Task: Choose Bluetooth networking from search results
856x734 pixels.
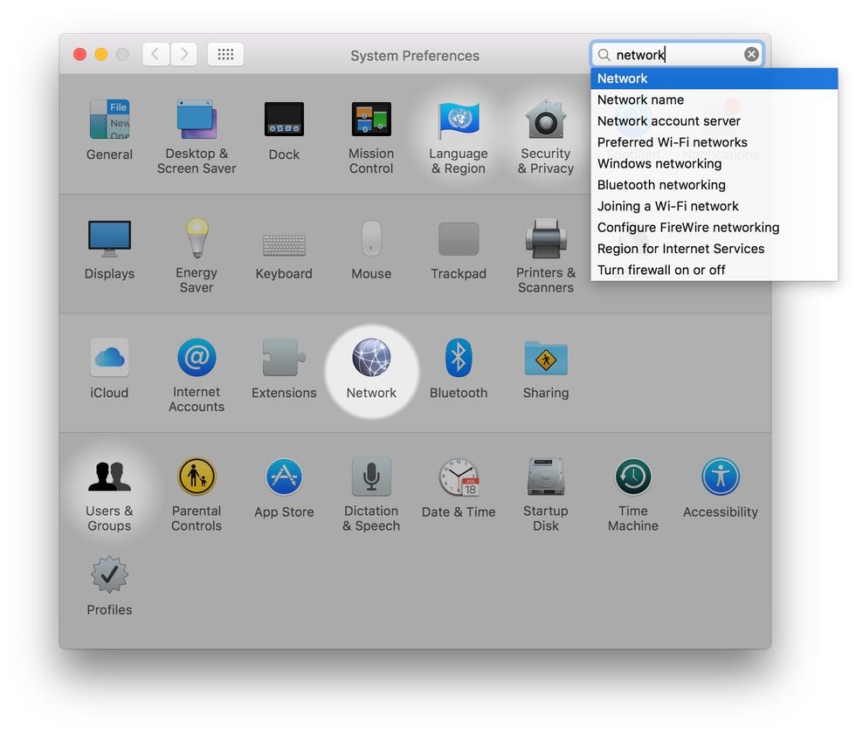Action: (x=660, y=185)
